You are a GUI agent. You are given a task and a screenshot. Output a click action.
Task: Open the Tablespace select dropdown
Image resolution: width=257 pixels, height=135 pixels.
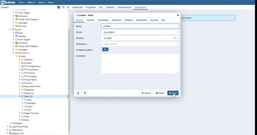click(140, 44)
